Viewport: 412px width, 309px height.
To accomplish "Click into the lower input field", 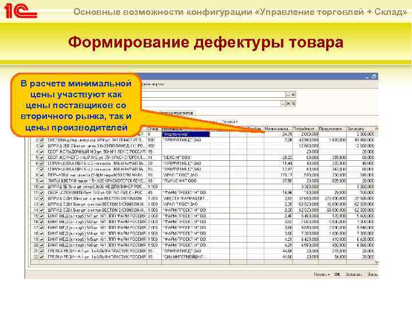I will (x=211, y=104).
